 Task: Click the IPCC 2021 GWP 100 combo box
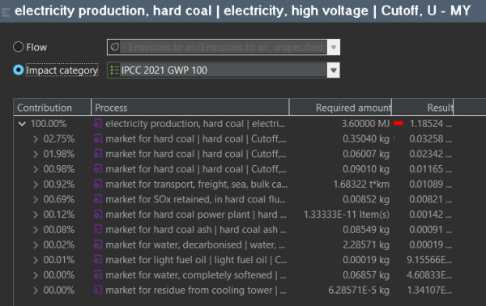(224, 70)
